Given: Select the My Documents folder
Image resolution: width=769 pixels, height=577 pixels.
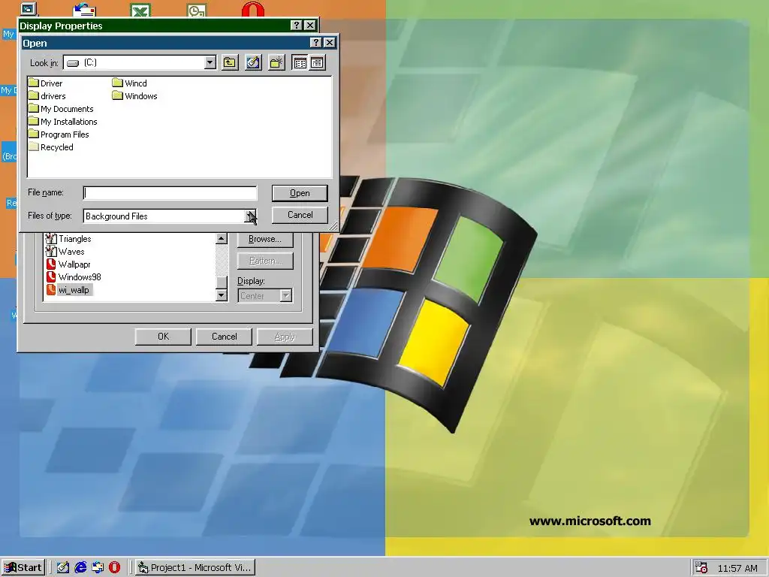Looking at the screenshot, I should point(61,108).
